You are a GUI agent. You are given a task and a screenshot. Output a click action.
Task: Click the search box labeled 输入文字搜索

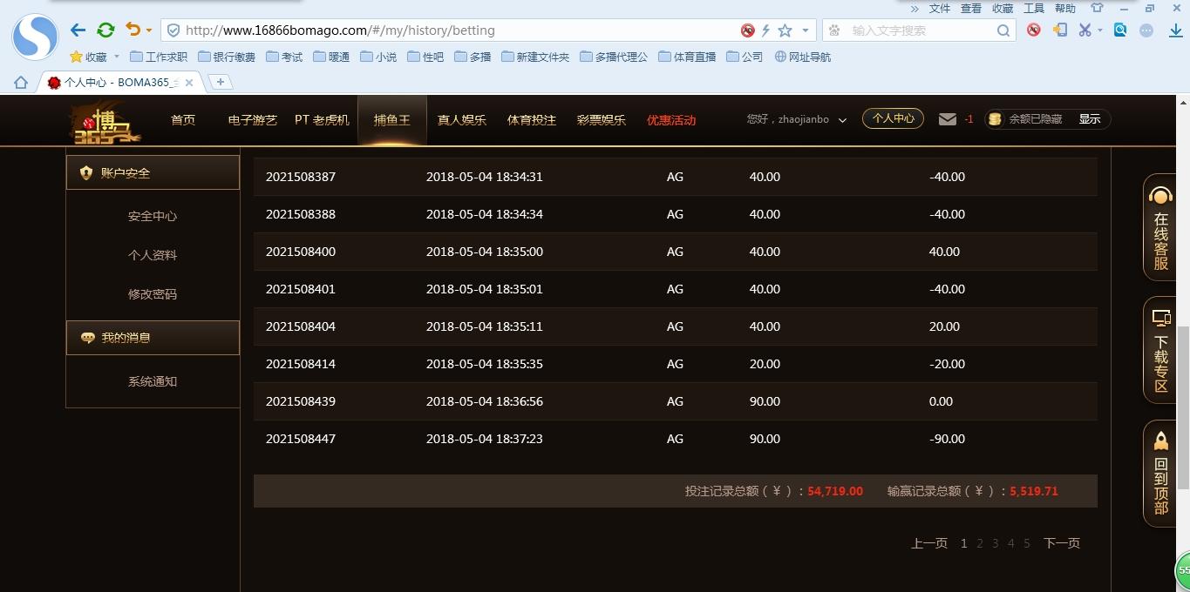[920, 30]
